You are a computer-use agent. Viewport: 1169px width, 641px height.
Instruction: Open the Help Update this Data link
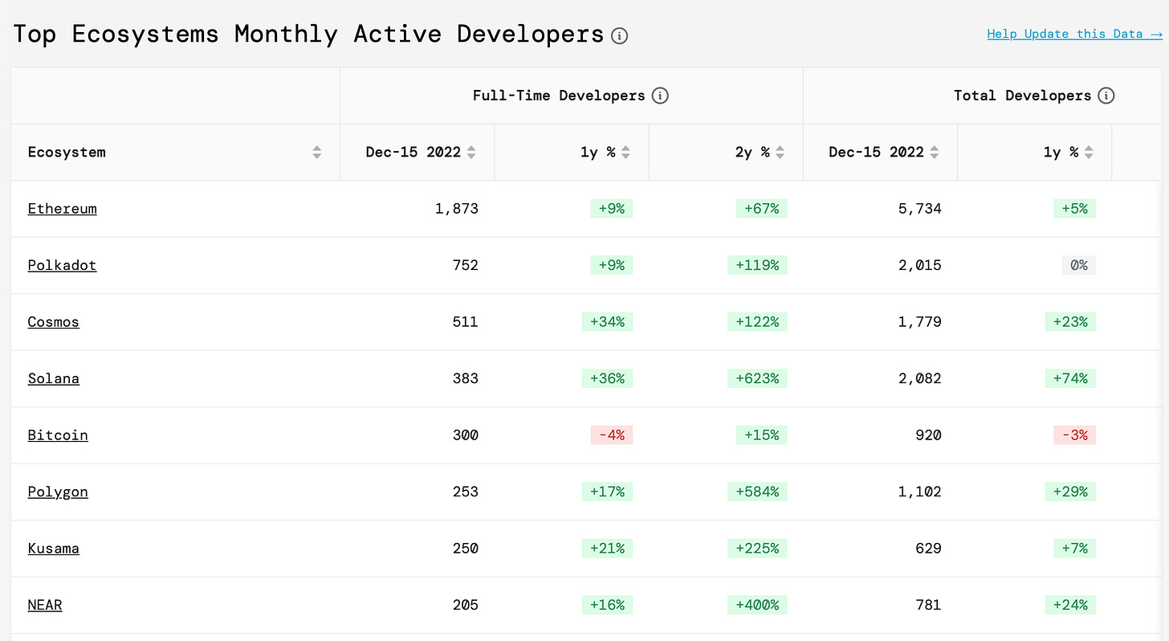pyautogui.click(x=1074, y=34)
